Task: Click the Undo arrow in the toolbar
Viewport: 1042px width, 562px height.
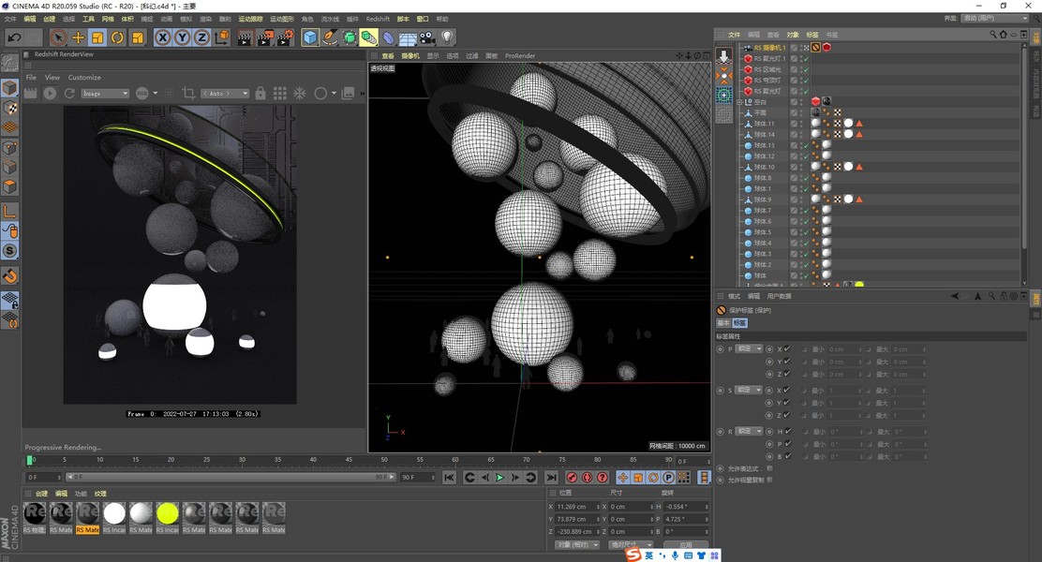Action: pos(14,37)
